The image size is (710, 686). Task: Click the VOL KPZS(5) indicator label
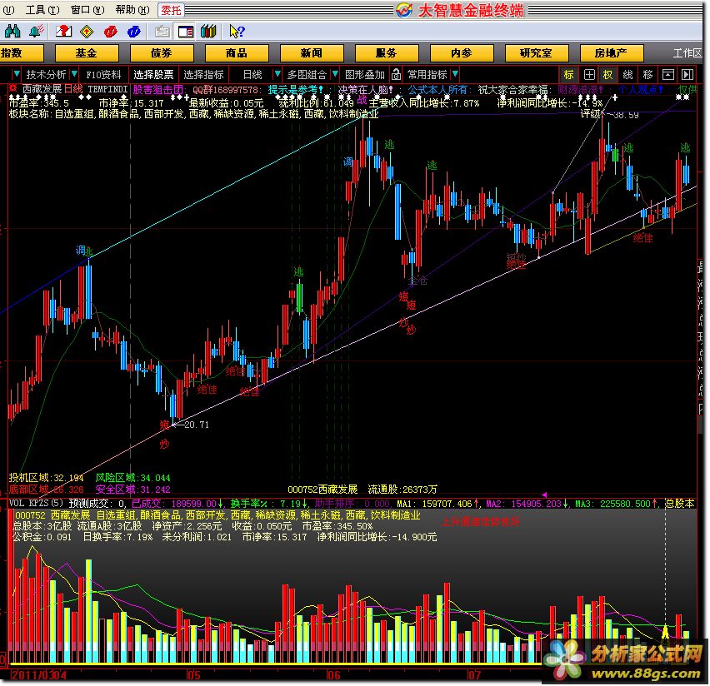(x=36, y=503)
